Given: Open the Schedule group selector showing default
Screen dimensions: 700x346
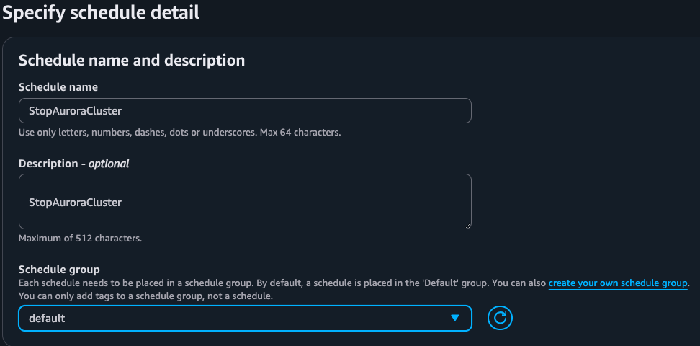Looking at the screenshot, I should coord(245,318).
